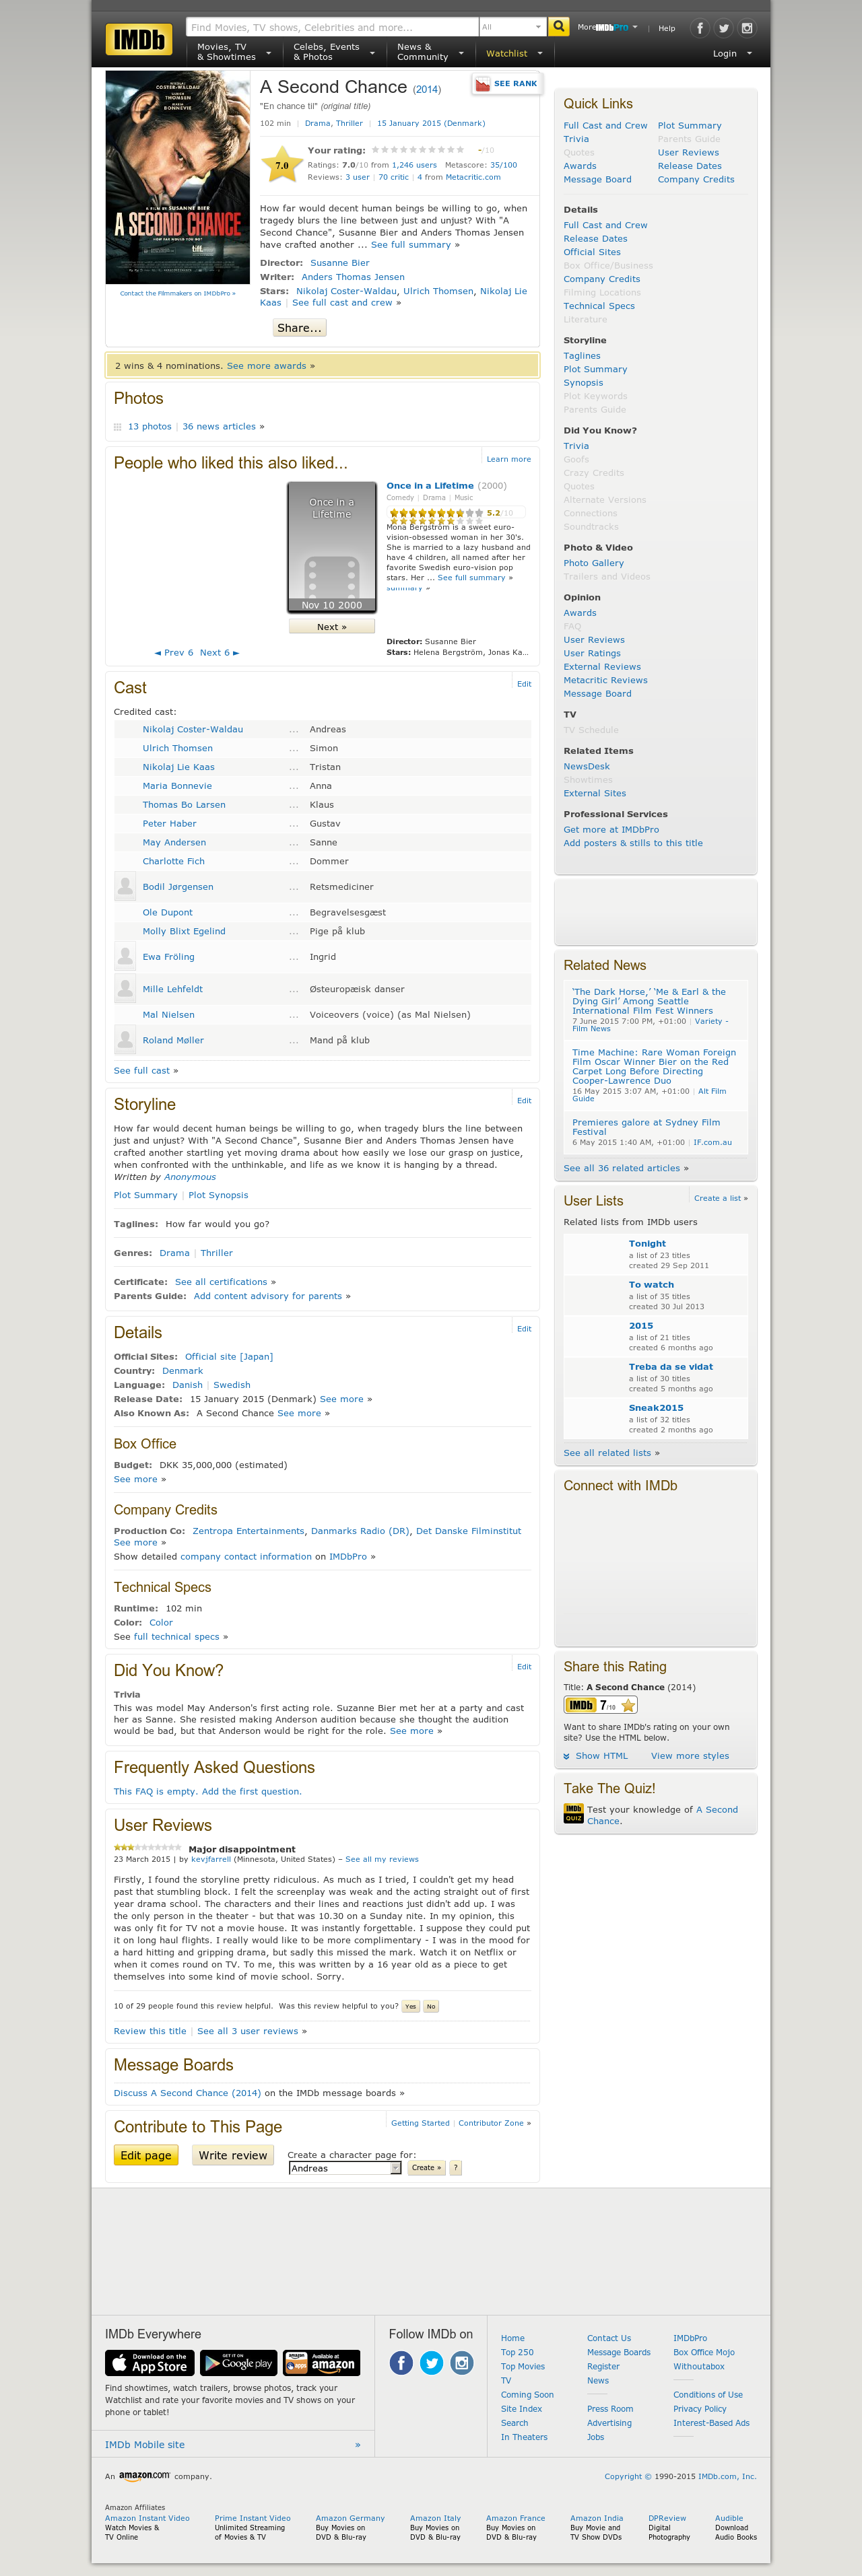Viewport: 862px width, 2576px height.
Task: Open the search category 'All' dropdown
Action: tap(512, 27)
